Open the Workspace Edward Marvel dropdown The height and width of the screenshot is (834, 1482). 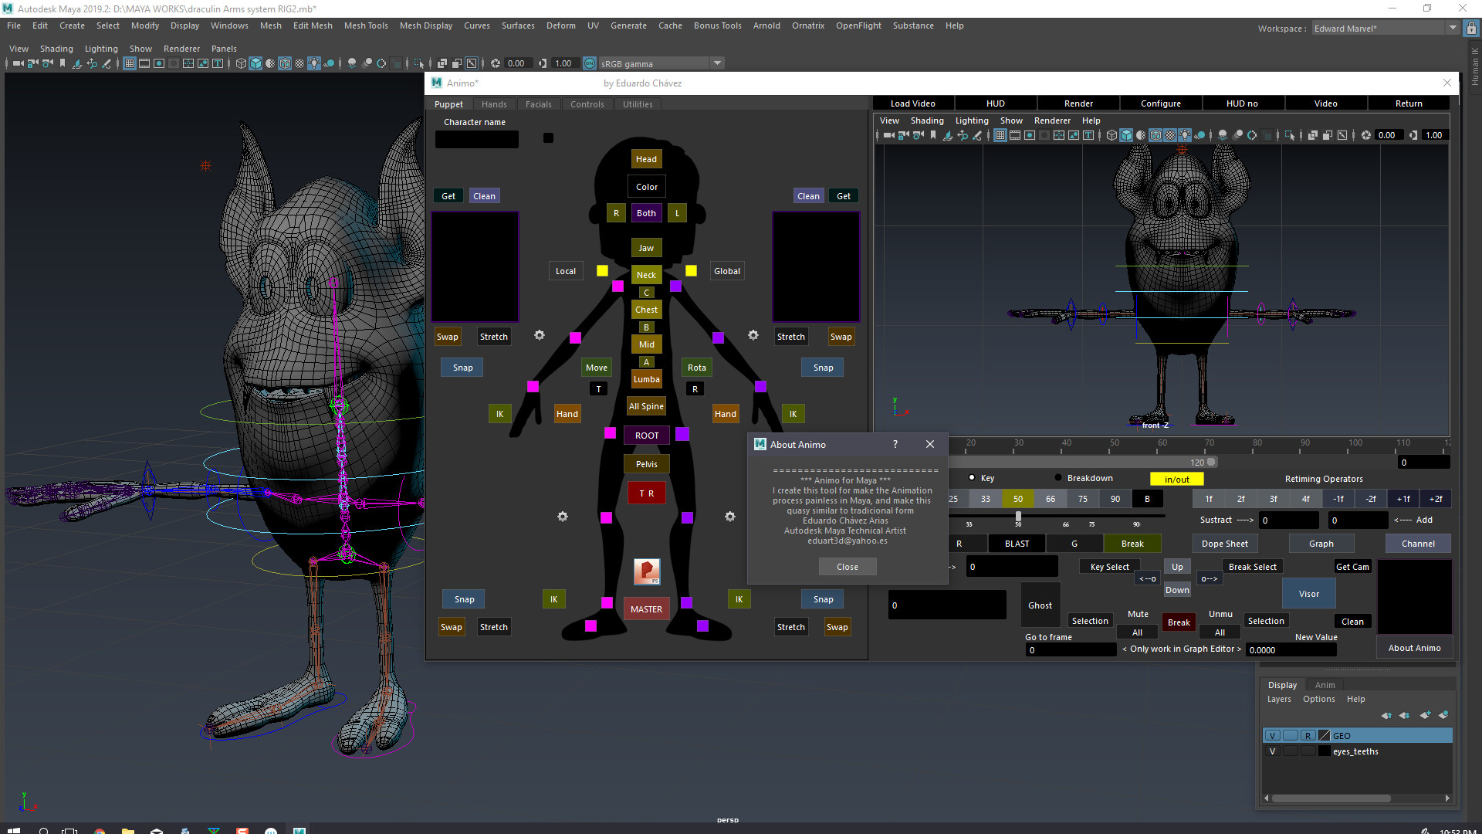click(x=1385, y=29)
